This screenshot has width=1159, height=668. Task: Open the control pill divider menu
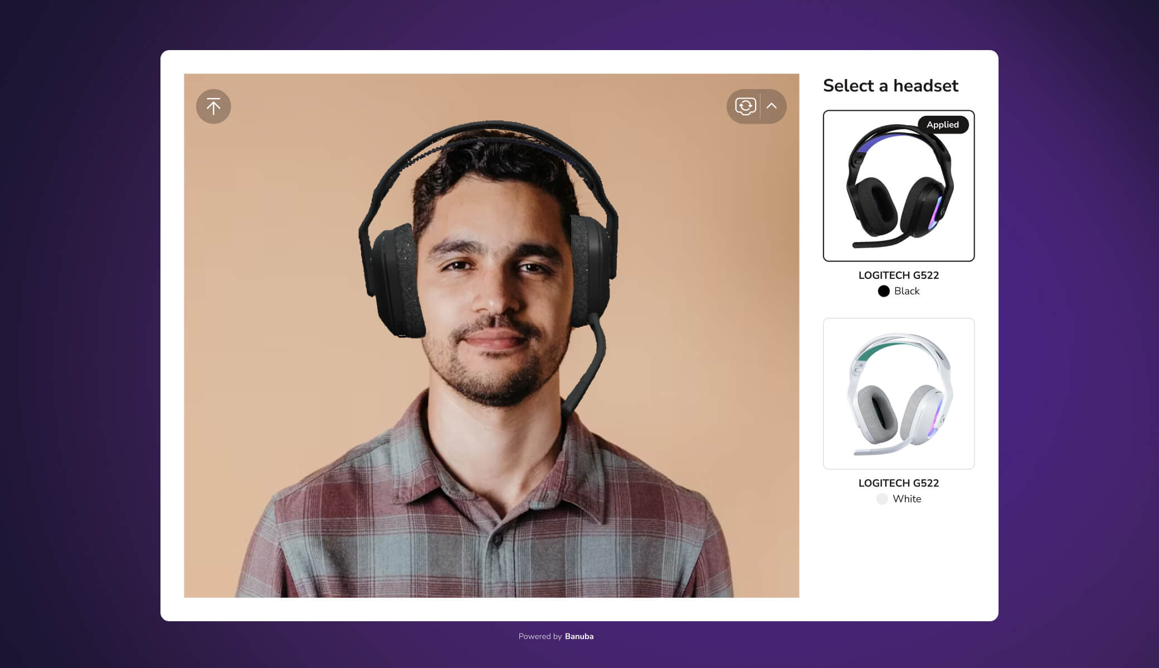coord(760,106)
